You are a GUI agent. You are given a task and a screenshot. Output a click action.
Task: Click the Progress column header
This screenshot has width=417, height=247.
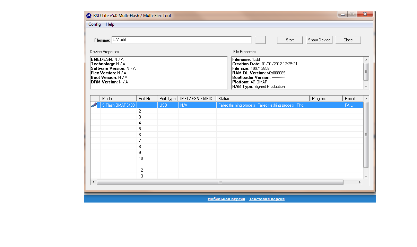click(326, 99)
